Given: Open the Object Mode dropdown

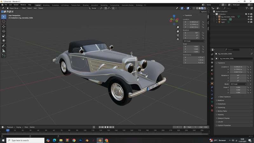Looking at the screenshot, I should coord(13,8).
